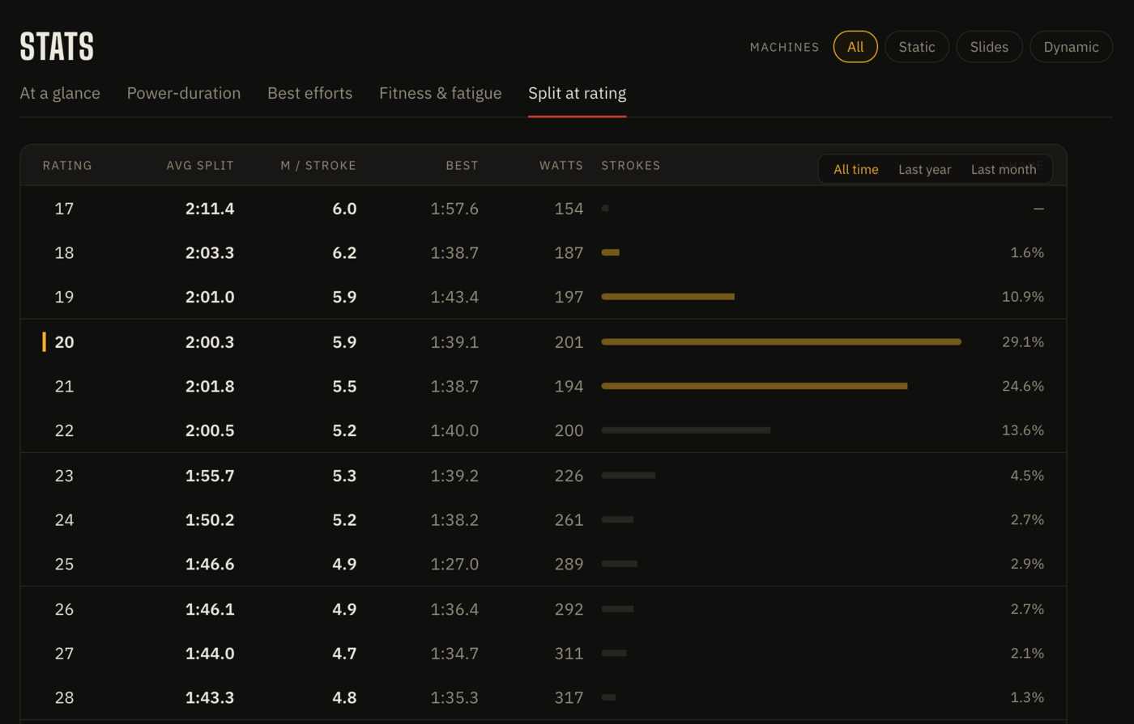Select rating 24 row number

click(x=64, y=519)
